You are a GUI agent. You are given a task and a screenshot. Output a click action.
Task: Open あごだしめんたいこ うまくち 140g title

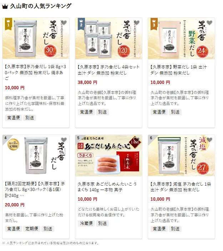(107, 187)
